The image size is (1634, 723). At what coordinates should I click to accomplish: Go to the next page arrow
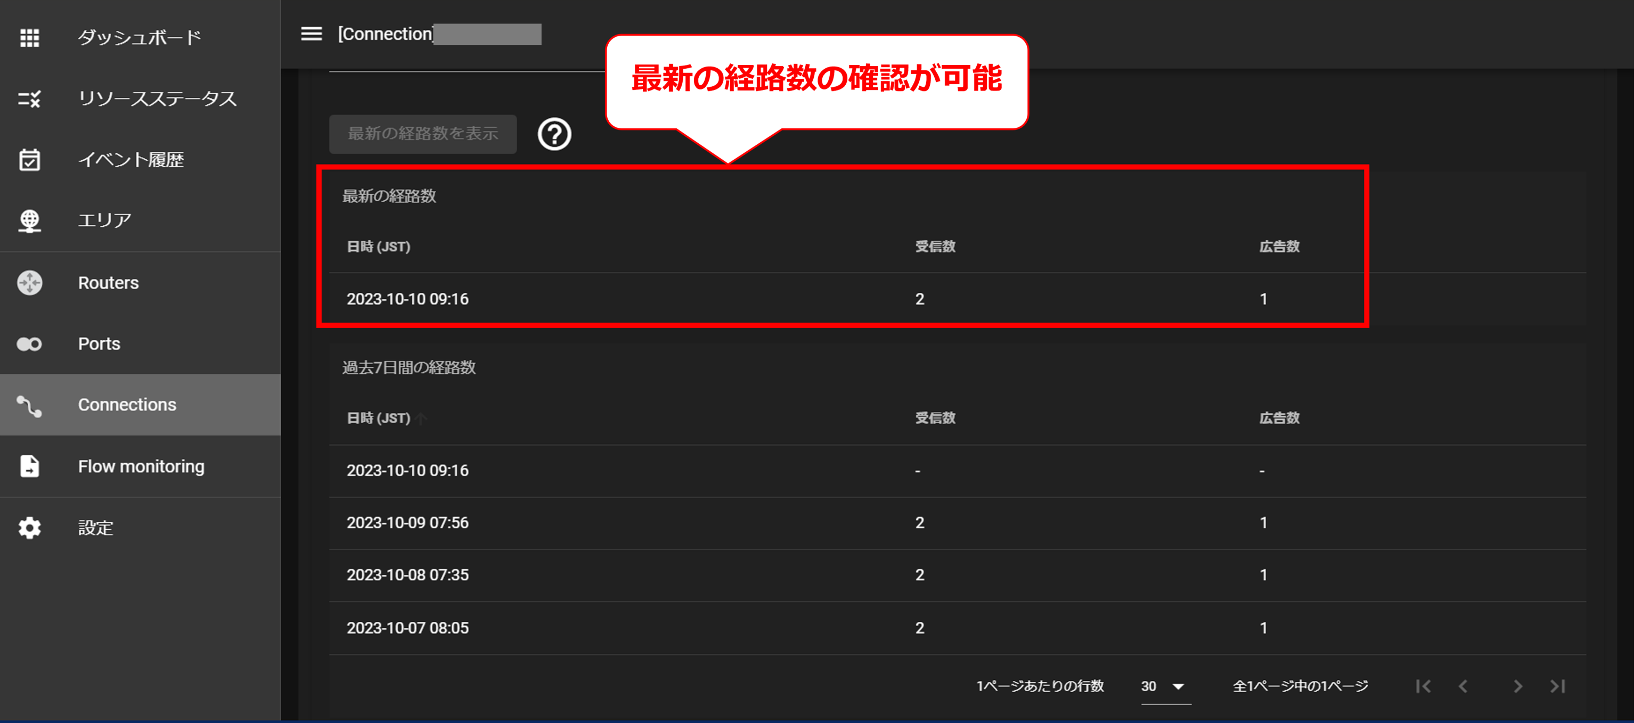pos(1517,686)
